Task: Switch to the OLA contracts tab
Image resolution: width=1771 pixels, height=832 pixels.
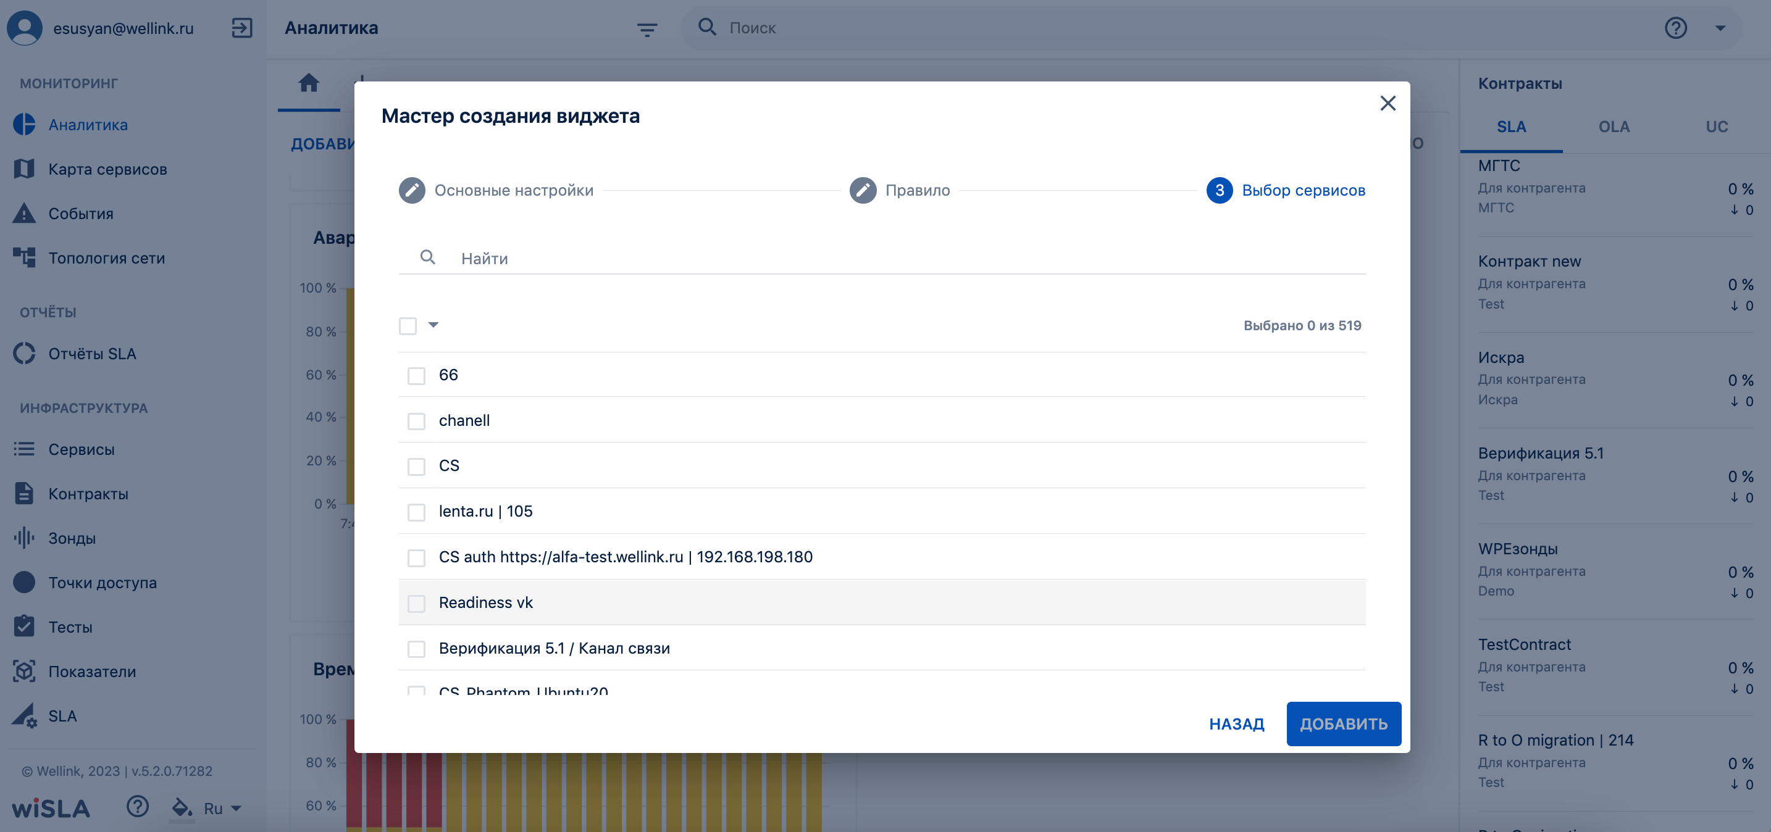Action: coord(1614,127)
